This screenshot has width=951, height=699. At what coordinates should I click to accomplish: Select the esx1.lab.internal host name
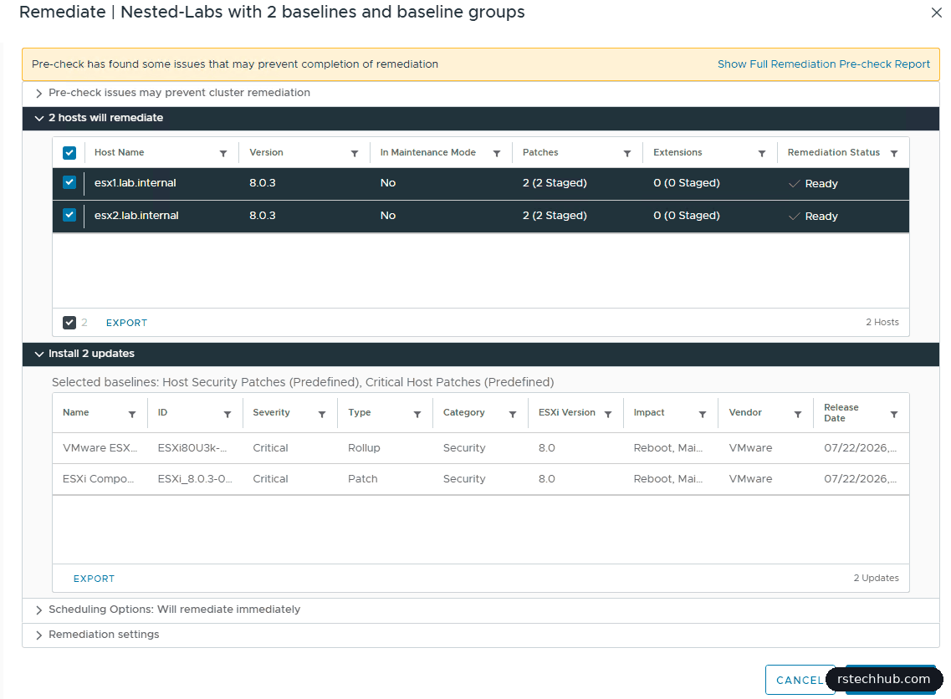pos(135,182)
